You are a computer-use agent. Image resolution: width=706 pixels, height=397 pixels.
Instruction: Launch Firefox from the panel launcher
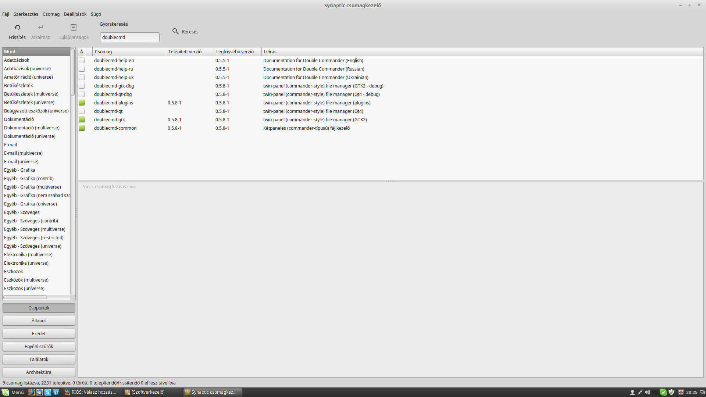coord(32,392)
